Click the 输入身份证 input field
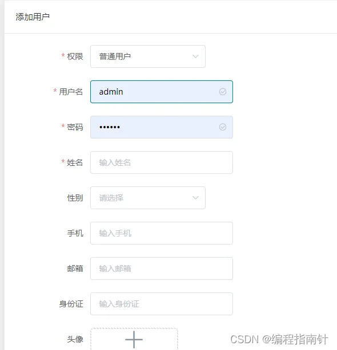Screen dimensions: 337x350 162,304
